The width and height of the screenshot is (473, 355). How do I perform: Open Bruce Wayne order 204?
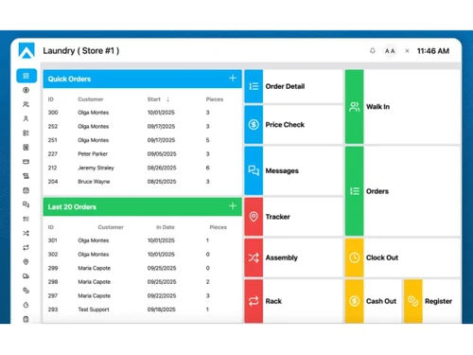click(143, 182)
